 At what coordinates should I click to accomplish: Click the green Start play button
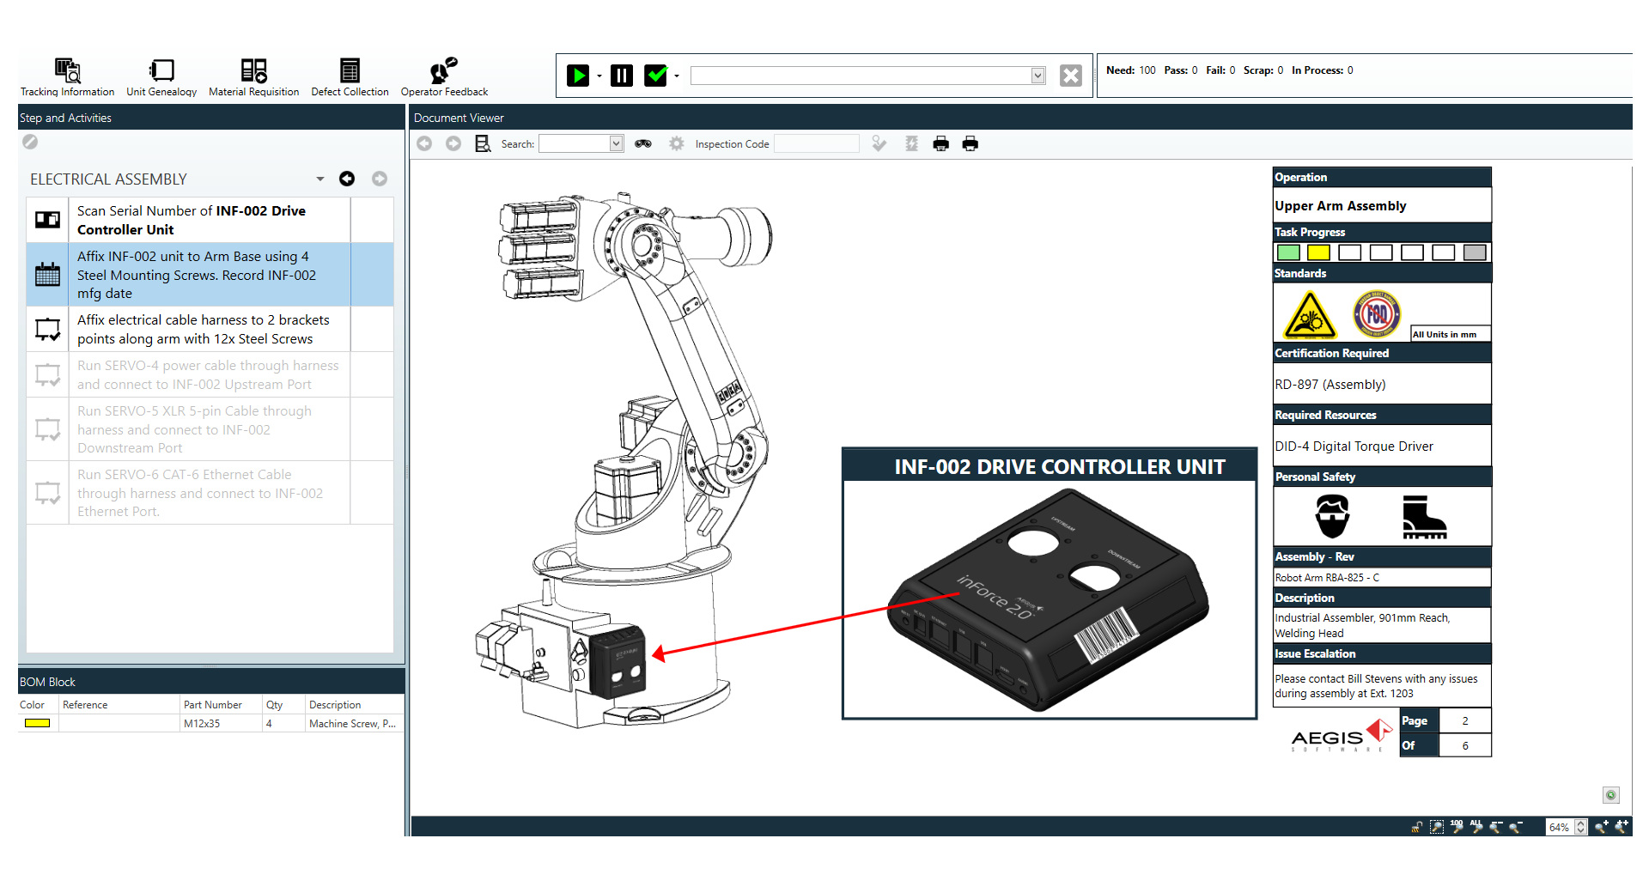click(578, 76)
